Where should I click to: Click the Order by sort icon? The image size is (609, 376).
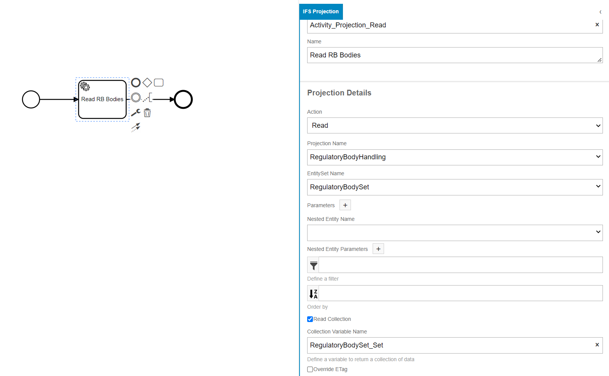coord(313,294)
